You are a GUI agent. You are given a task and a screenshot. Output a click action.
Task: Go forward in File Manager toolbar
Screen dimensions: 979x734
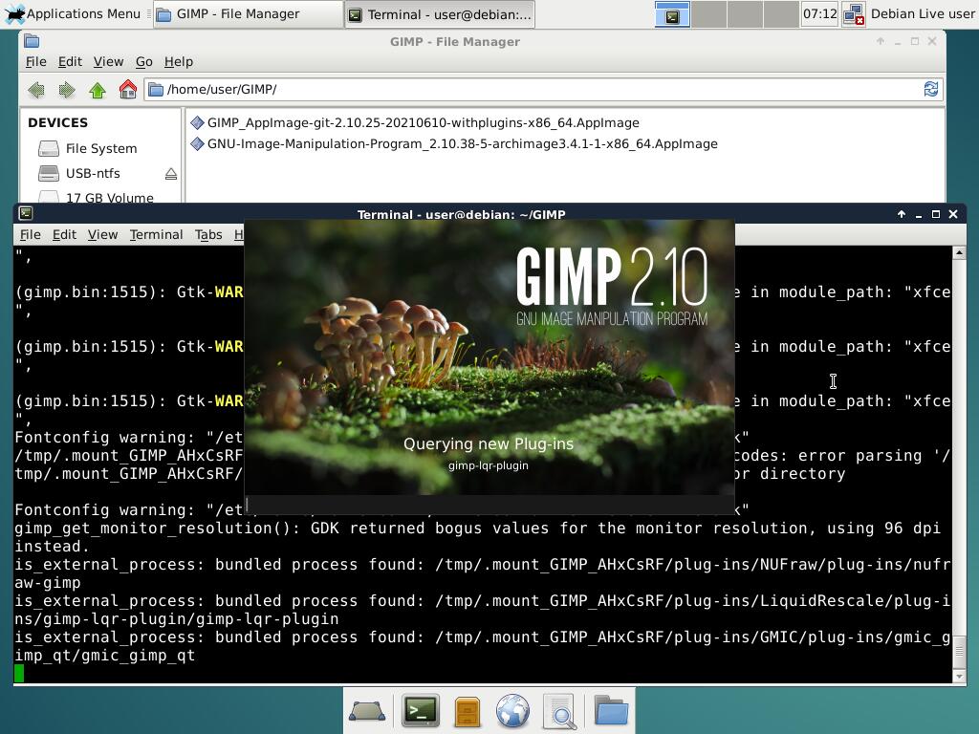(67, 90)
